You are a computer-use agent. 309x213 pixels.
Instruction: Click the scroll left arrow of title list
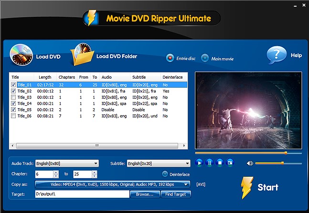tap(12, 146)
